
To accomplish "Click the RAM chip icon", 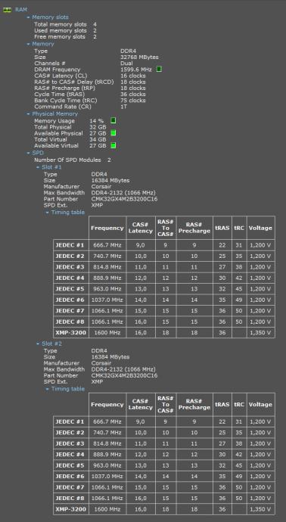I will point(7,10).
